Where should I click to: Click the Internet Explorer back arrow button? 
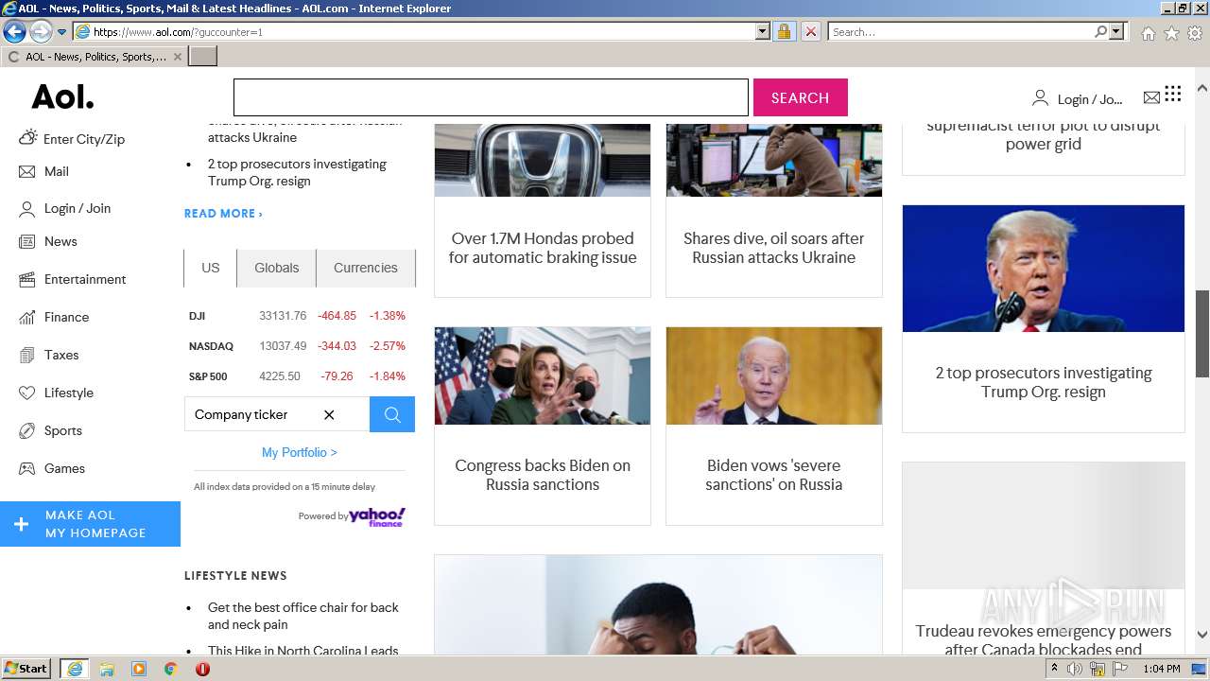(14, 31)
